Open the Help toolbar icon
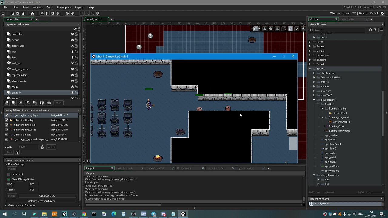This screenshot has width=388, height=218. coord(72,13)
